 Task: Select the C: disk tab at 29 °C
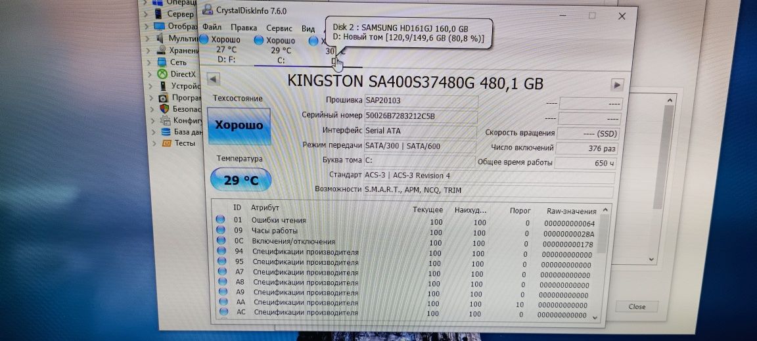(281, 50)
